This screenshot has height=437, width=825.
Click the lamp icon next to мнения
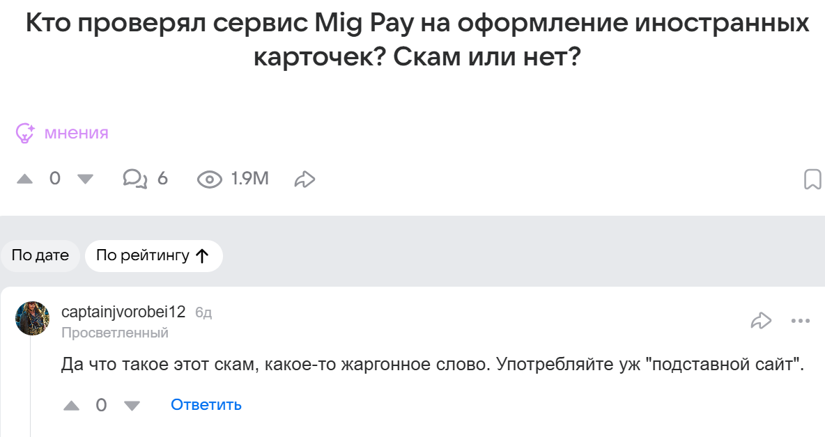25,133
